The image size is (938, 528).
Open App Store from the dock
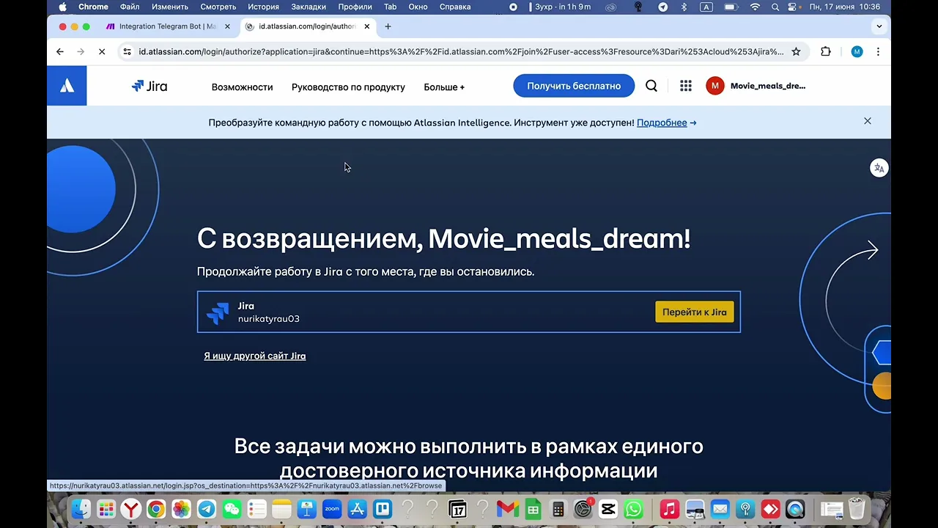pos(357,508)
